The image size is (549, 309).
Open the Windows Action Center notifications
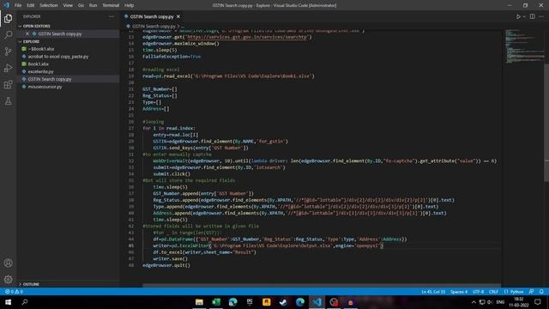[538, 302]
